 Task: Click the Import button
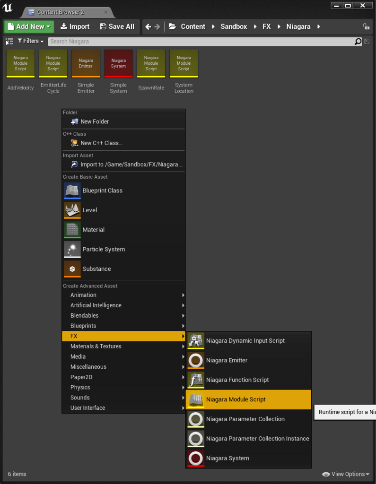coord(75,26)
